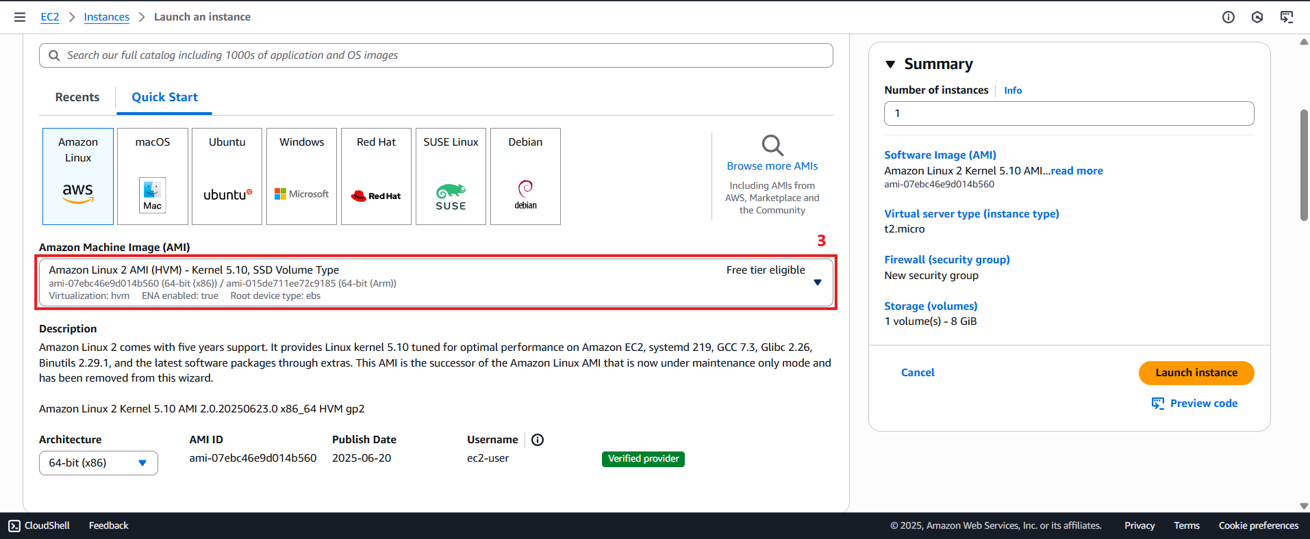Open Firewall (security group) link
The image size is (1310, 539).
947,260
